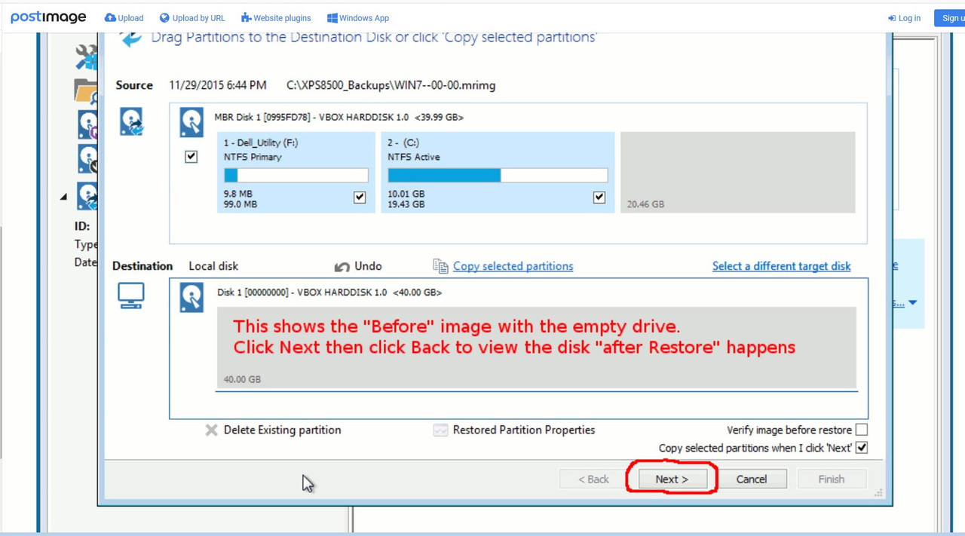The width and height of the screenshot is (965, 536).
Task: Click Restored Partition Properties icon
Action: (x=441, y=430)
